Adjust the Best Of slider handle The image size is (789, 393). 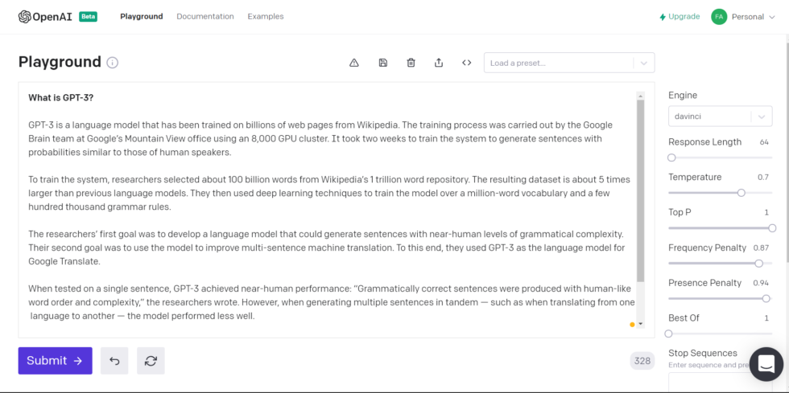[x=669, y=334]
